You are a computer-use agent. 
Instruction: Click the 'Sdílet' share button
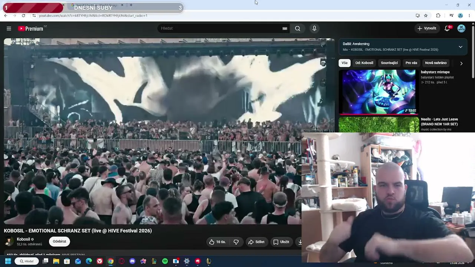(256, 242)
